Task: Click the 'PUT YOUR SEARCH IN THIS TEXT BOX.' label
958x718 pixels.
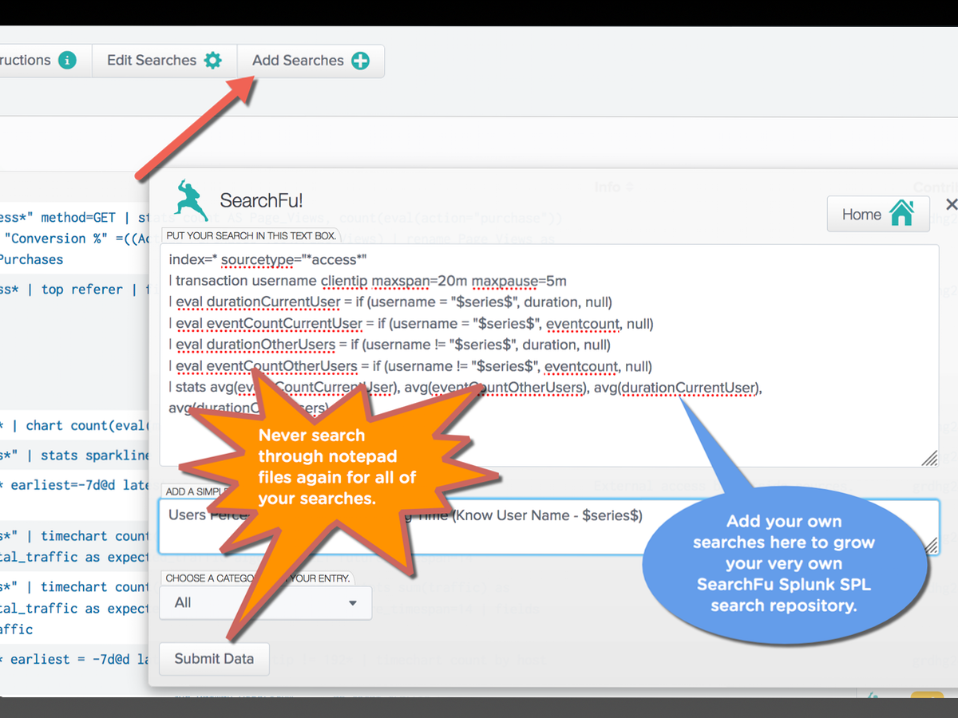Action: click(251, 236)
